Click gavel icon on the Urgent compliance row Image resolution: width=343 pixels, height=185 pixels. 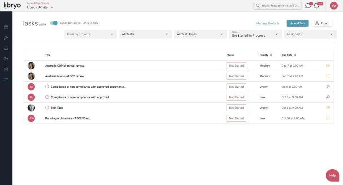(328, 87)
